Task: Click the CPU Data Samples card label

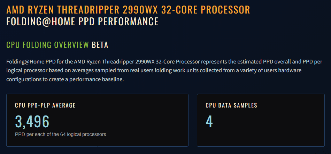Action: point(231,105)
